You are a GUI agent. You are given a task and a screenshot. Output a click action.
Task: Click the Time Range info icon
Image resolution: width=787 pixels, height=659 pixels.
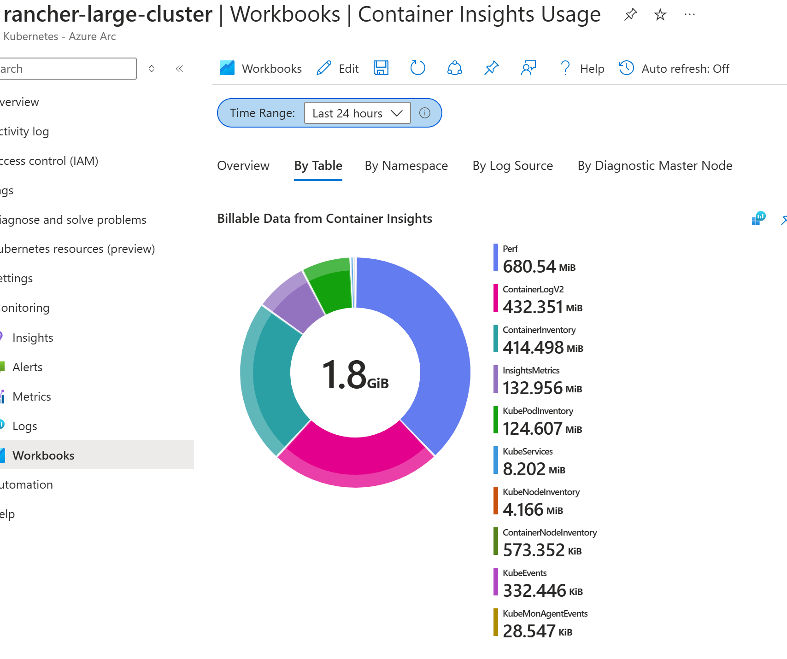424,113
